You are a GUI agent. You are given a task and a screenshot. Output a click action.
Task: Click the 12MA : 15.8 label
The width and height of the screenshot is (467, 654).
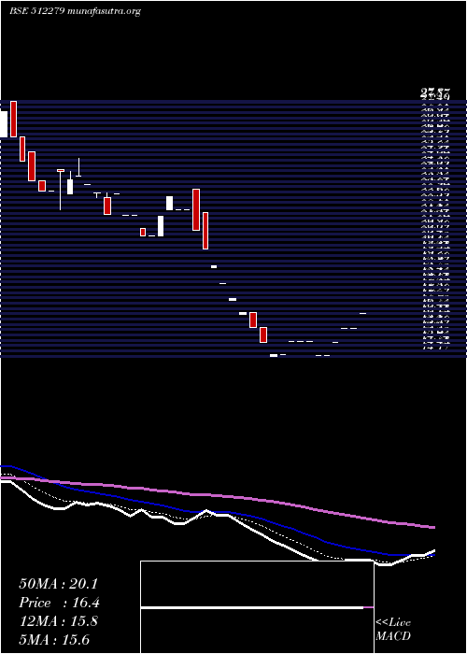(58, 621)
